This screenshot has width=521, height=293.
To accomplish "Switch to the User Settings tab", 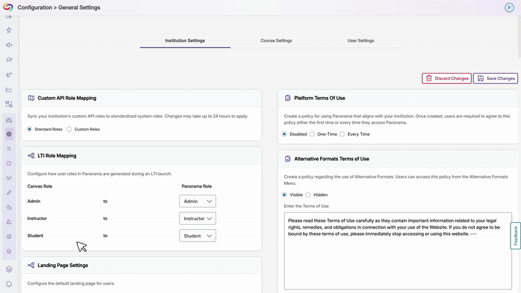I will [x=361, y=40].
